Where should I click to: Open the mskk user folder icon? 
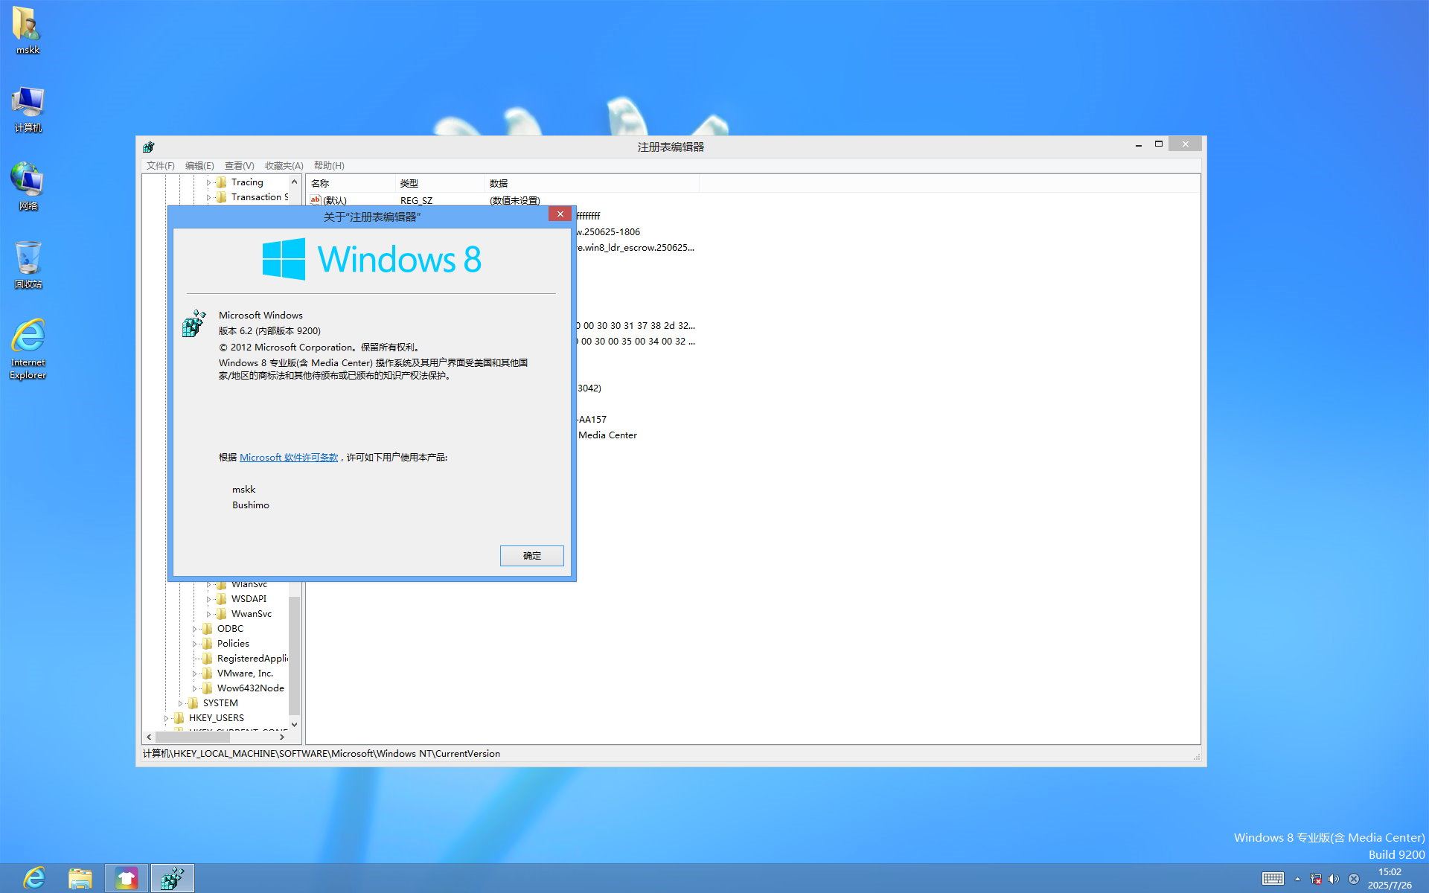pos(28,25)
